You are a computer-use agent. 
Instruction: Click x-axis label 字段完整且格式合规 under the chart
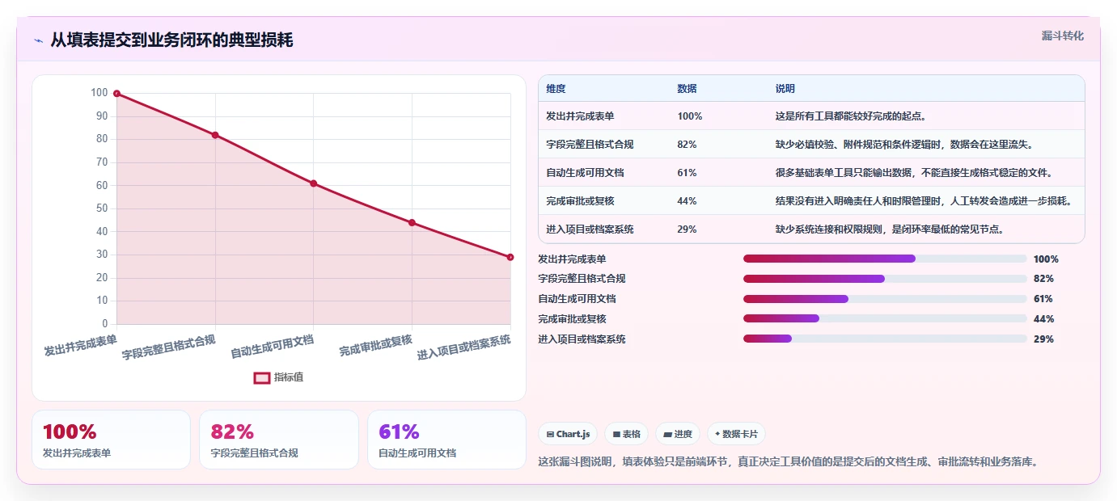(169, 347)
